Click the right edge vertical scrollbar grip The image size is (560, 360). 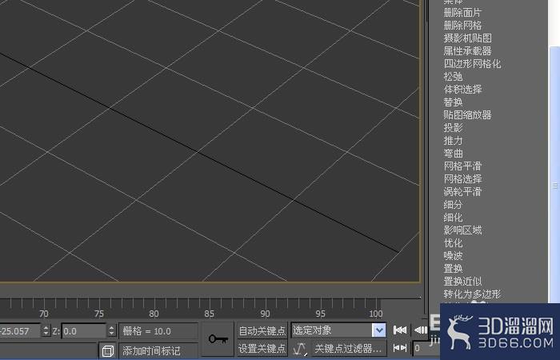coord(555,186)
